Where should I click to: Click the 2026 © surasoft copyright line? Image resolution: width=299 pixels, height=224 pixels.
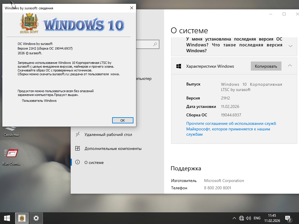[30, 53]
